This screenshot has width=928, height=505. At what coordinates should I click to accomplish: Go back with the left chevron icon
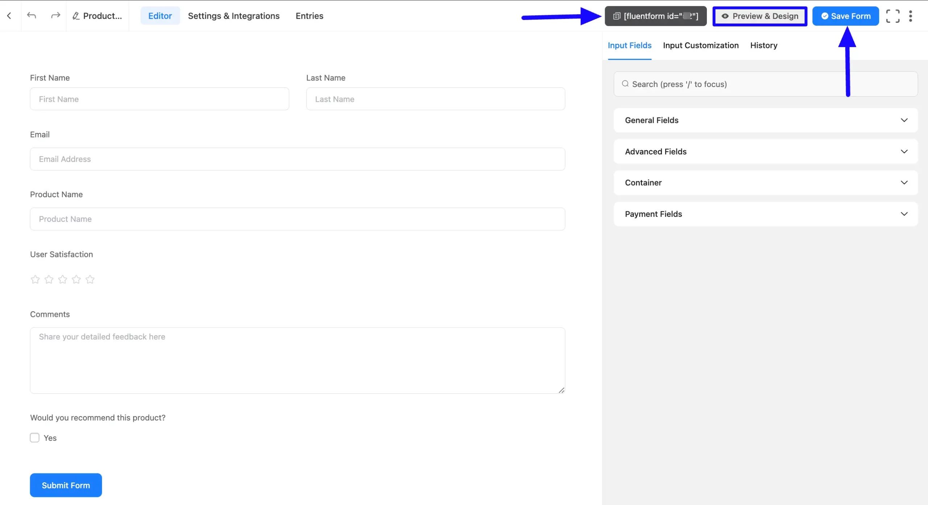coord(9,16)
